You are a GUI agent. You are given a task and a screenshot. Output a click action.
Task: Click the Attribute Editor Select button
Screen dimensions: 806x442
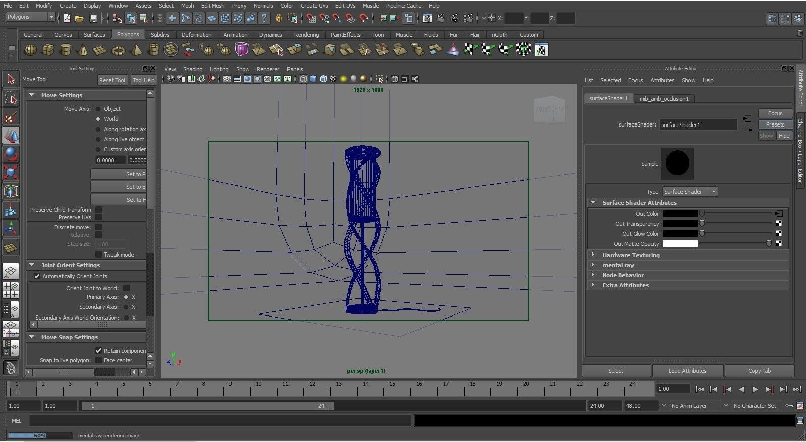click(x=615, y=371)
